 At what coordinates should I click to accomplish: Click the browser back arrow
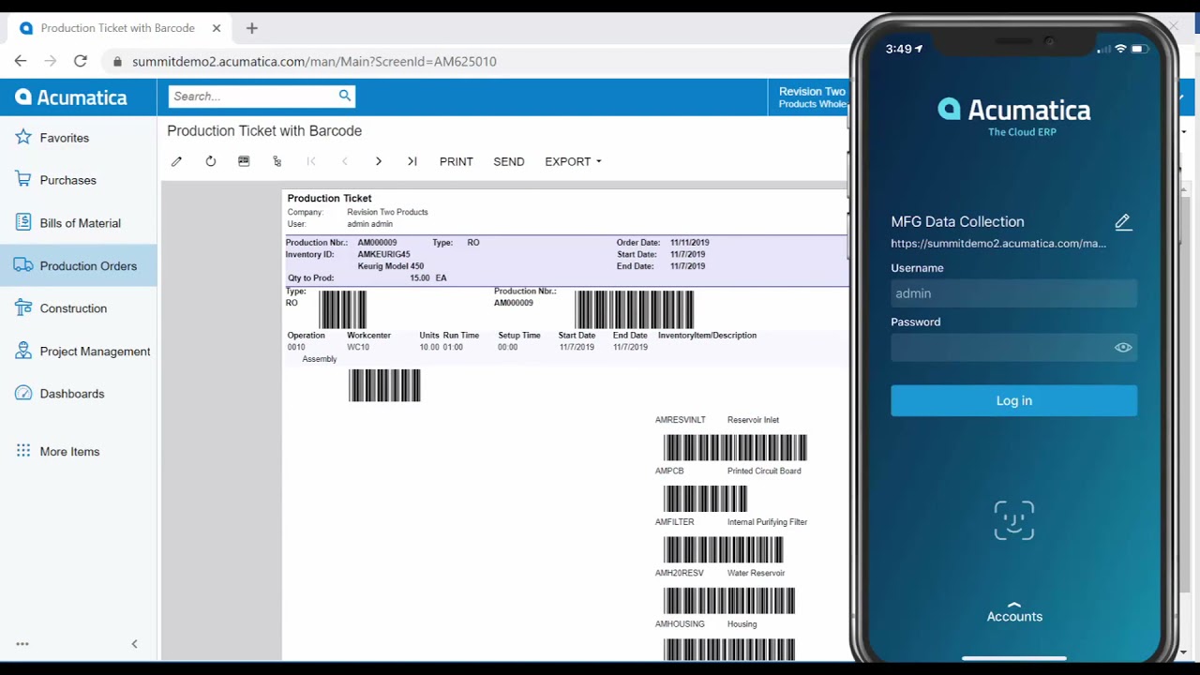click(21, 61)
